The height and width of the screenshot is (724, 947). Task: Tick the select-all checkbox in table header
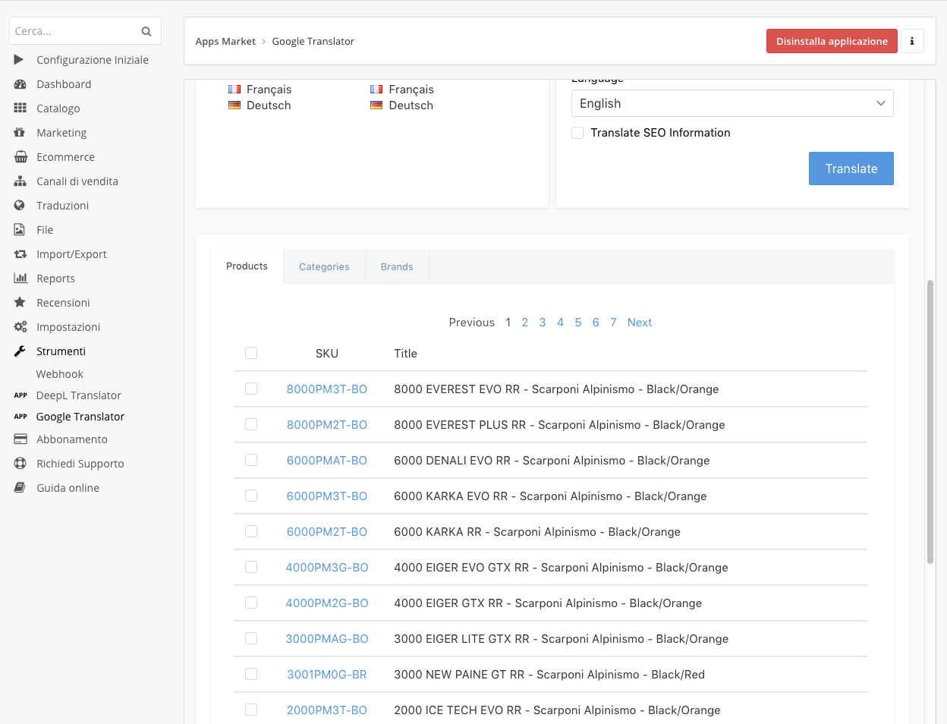251,353
